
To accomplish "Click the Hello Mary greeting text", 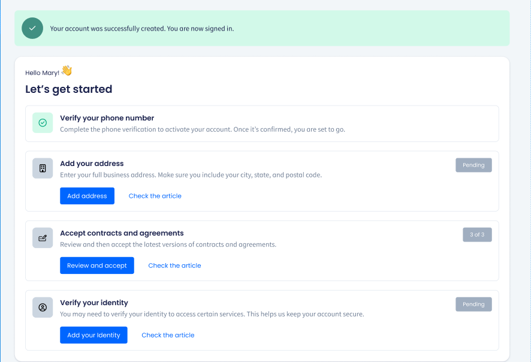I will (x=42, y=72).
